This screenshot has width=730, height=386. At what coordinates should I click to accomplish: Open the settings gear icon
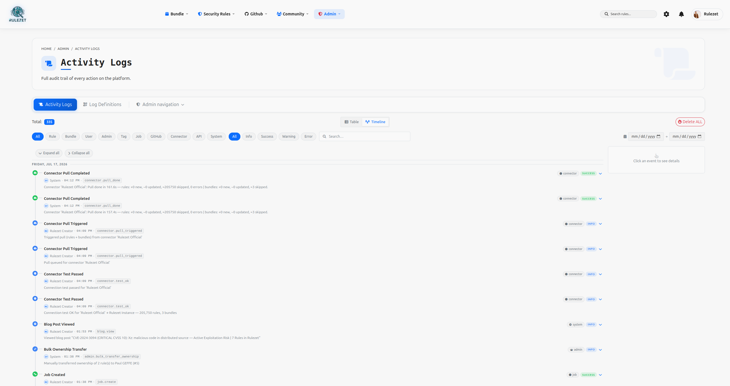(x=666, y=14)
